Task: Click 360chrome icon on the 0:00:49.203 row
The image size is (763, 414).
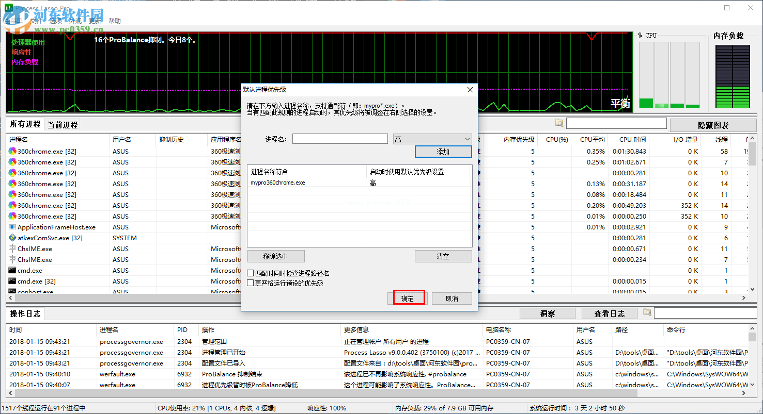Action: (12, 205)
